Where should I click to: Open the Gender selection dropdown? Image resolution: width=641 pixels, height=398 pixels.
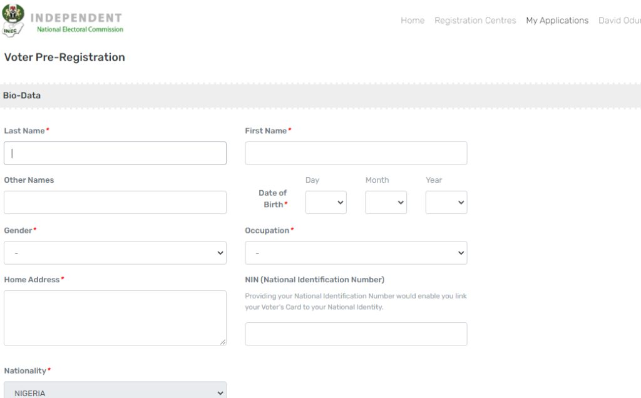[x=115, y=253]
